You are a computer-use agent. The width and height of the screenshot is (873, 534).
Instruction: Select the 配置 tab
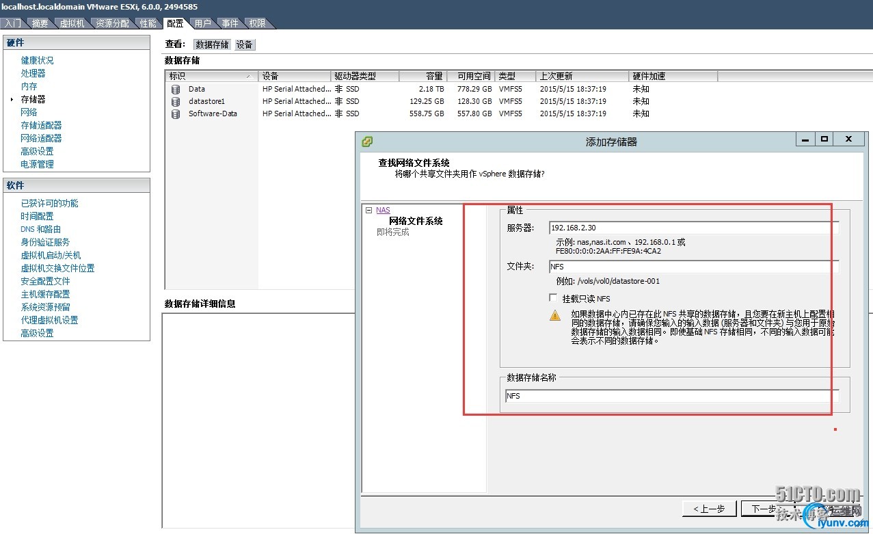[175, 23]
